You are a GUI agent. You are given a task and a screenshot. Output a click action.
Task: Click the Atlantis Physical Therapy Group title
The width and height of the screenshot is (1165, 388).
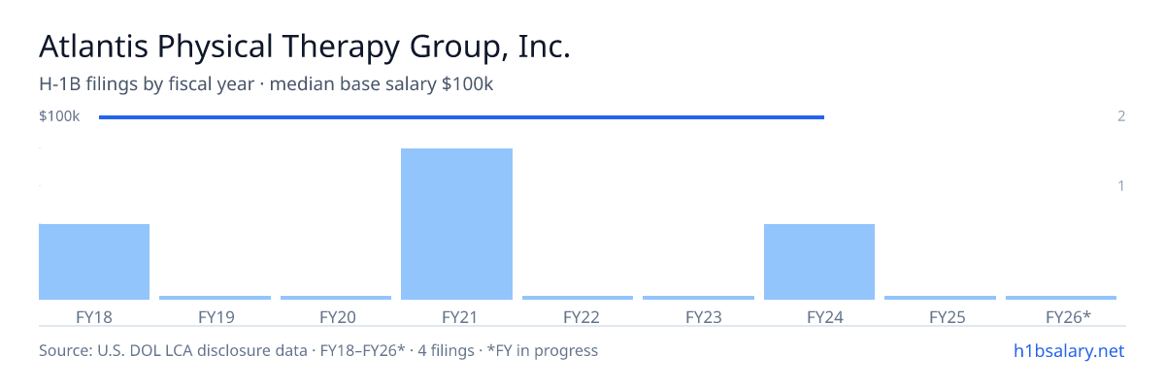pos(305,47)
